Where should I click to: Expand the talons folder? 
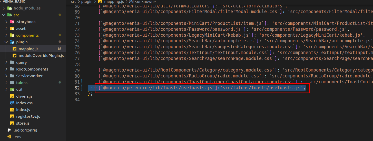click(7, 83)
